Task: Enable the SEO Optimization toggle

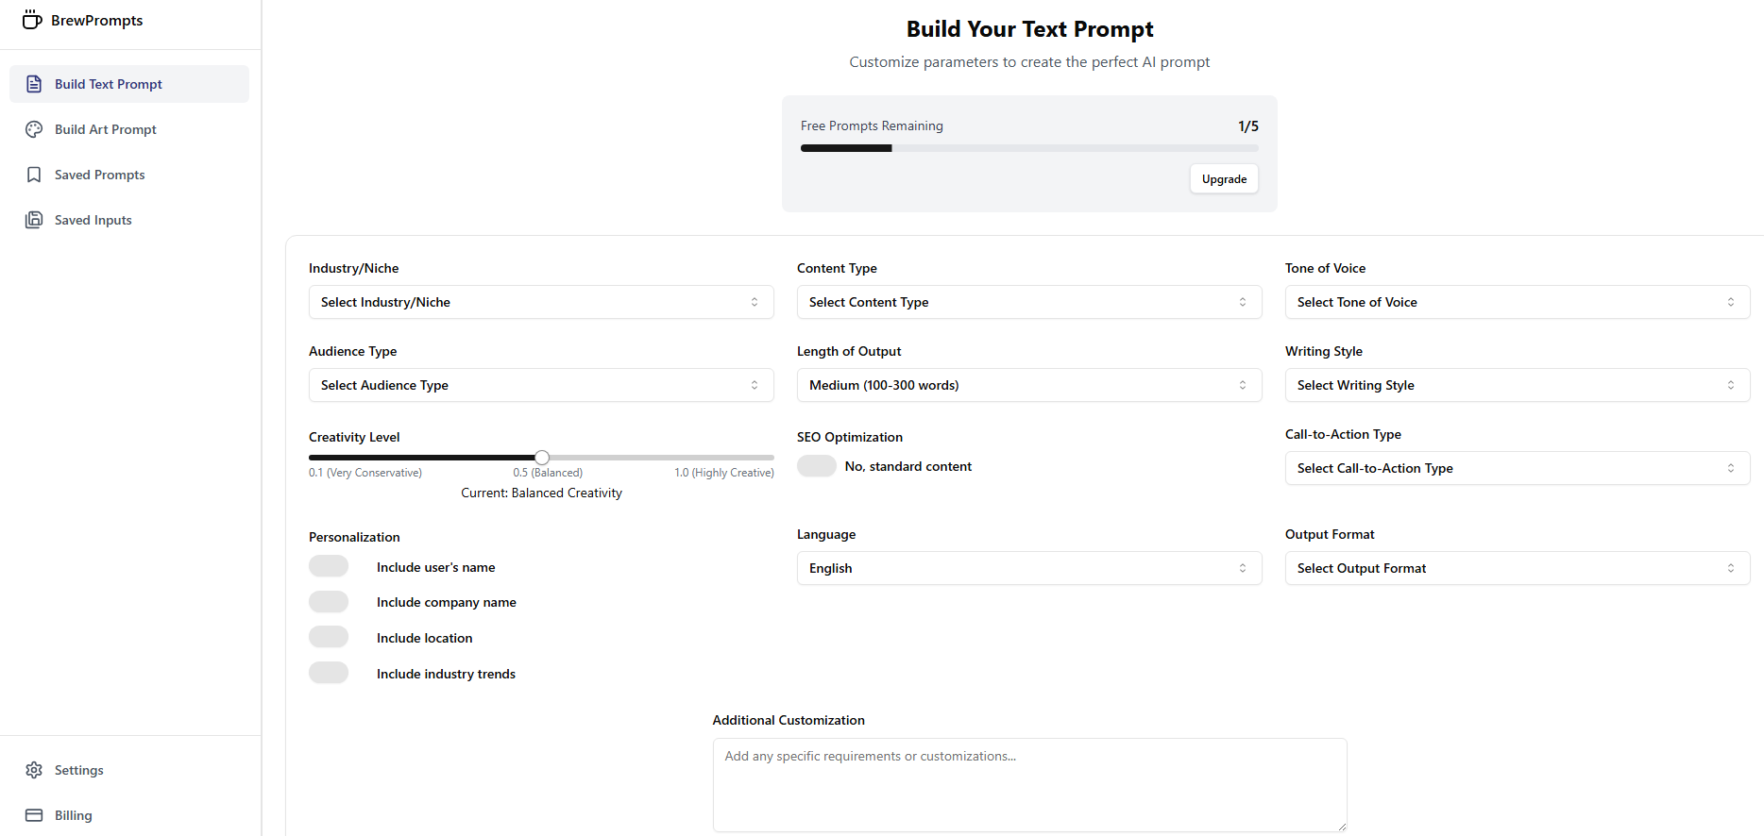Action: (x=817, y=466)
